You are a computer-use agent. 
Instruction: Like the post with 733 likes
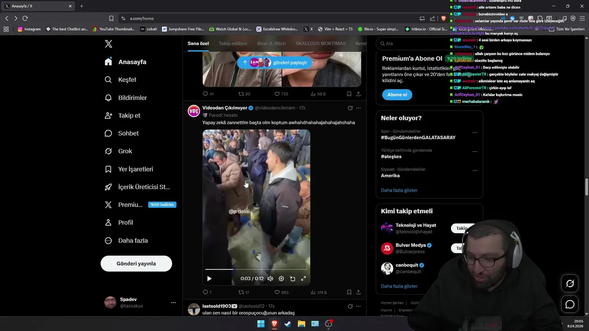point(281,94)
